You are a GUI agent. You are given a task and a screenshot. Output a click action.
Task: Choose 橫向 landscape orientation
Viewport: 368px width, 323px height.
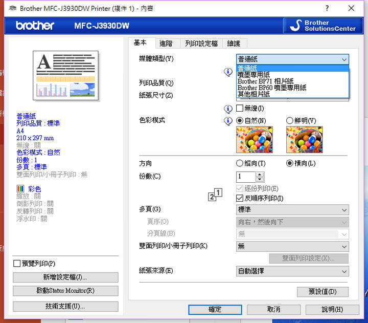(290, 163)
